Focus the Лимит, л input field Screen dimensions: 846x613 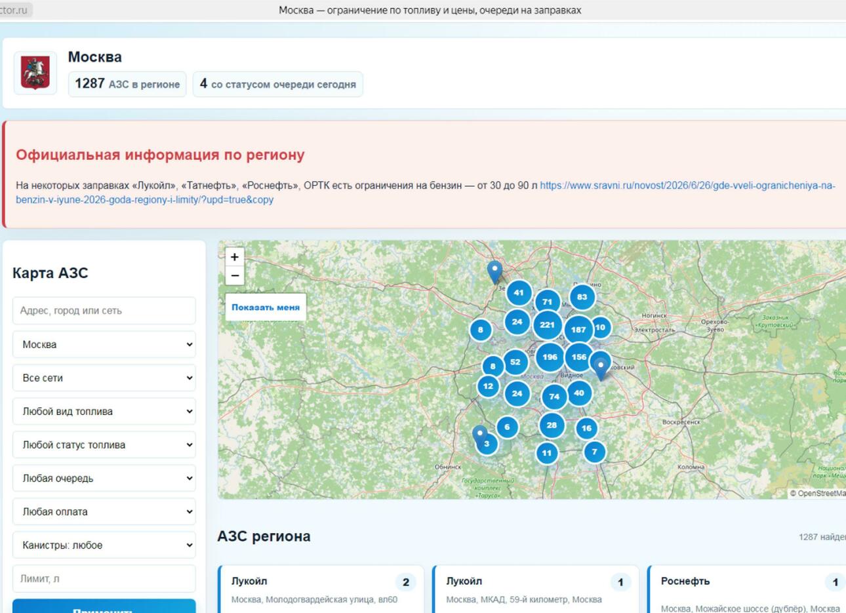(x=104, y=578)
